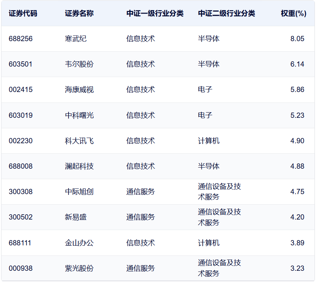Click the 中证一级行业分类 column header

pyautogui.click(x=155, y=13)
